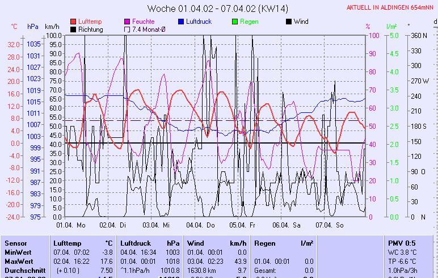Click the white 7.4 Monat-Ø legend box

pyautogui.click(x=128, y=29)
